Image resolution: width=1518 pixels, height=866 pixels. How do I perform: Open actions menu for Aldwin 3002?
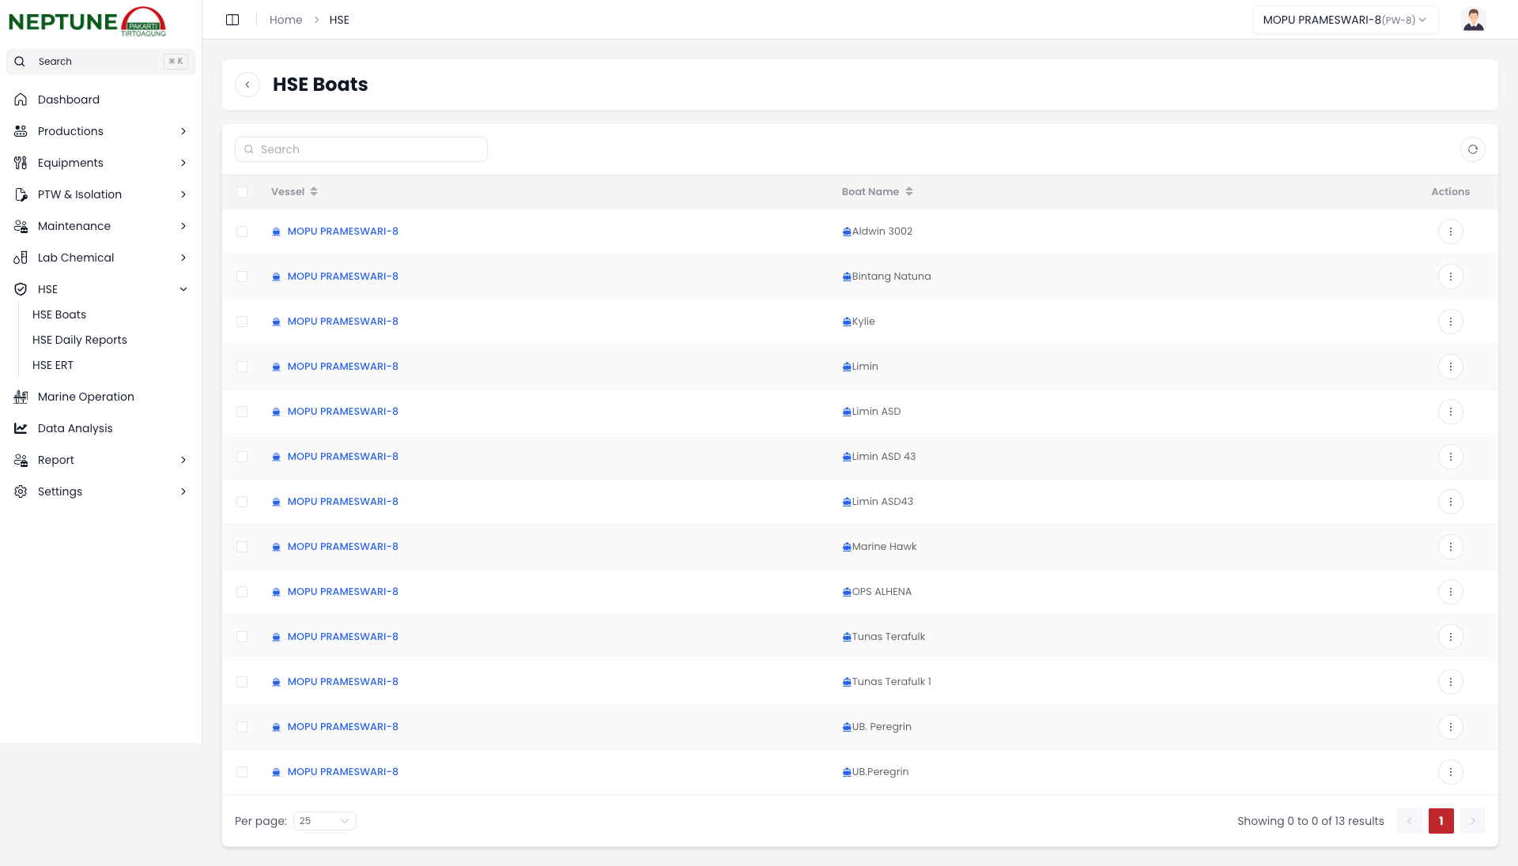(x=1450, y=232)
